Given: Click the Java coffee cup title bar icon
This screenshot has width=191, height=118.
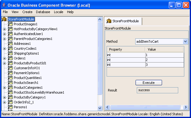Looking at the screenshot, I should [4, 5].
